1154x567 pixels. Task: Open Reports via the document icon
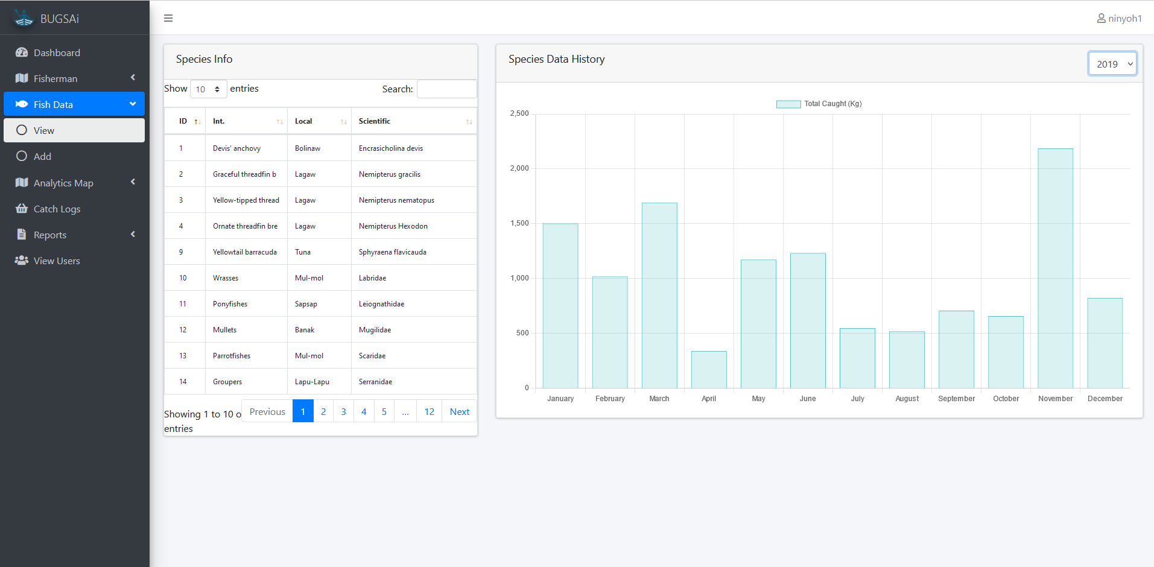(x=22, y=235)
